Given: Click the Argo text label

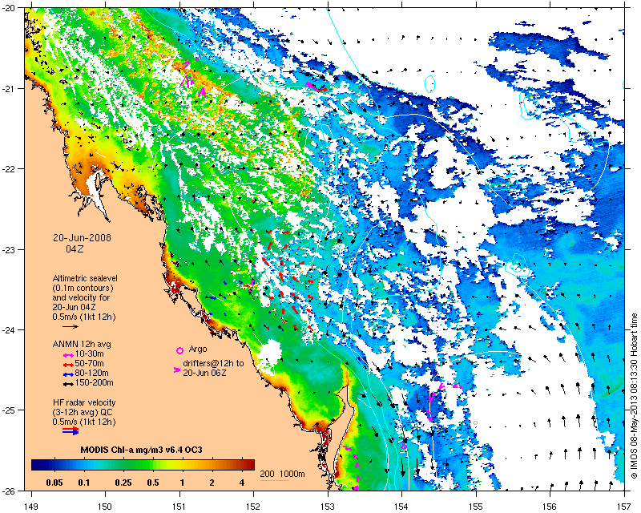Looking at the screenshot, I should click(x=198, y=349).
